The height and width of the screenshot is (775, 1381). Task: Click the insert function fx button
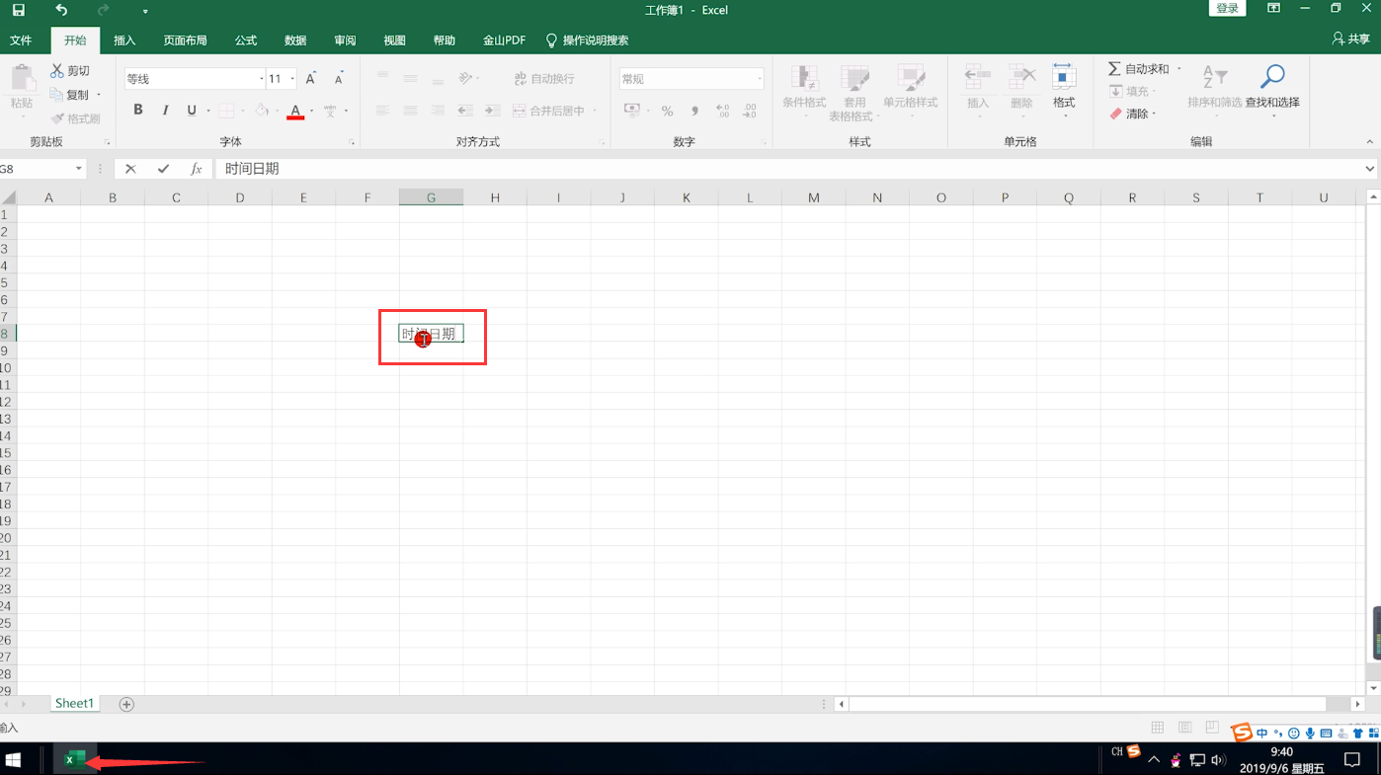point(196,169)
